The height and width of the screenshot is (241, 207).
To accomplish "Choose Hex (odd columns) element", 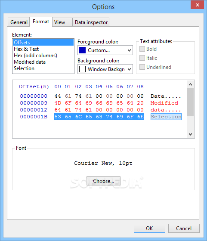I will (x=43, y=56).
